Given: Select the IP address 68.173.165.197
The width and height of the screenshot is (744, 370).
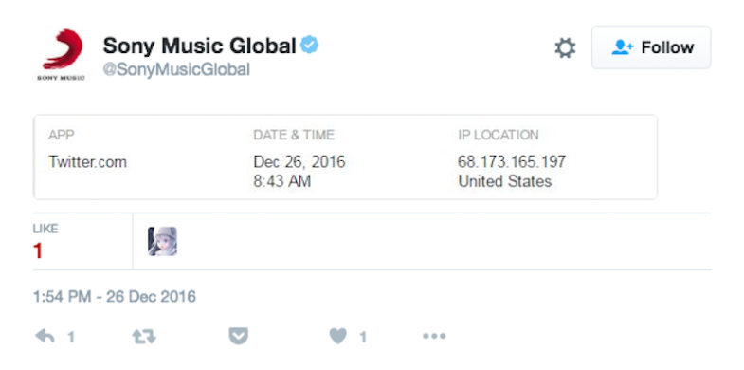Looking at the screenshot, I should pos(512,162).
